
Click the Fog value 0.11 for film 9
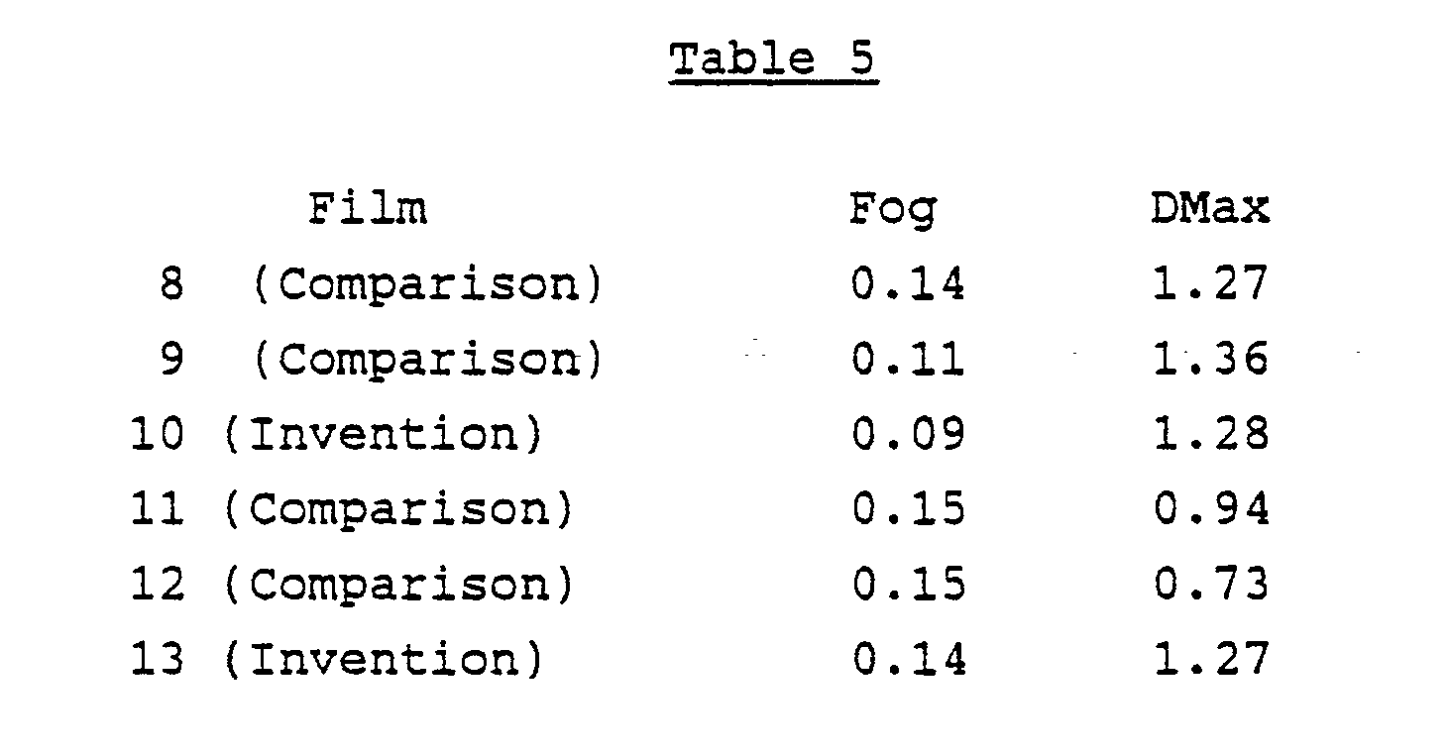pos(908,360)
